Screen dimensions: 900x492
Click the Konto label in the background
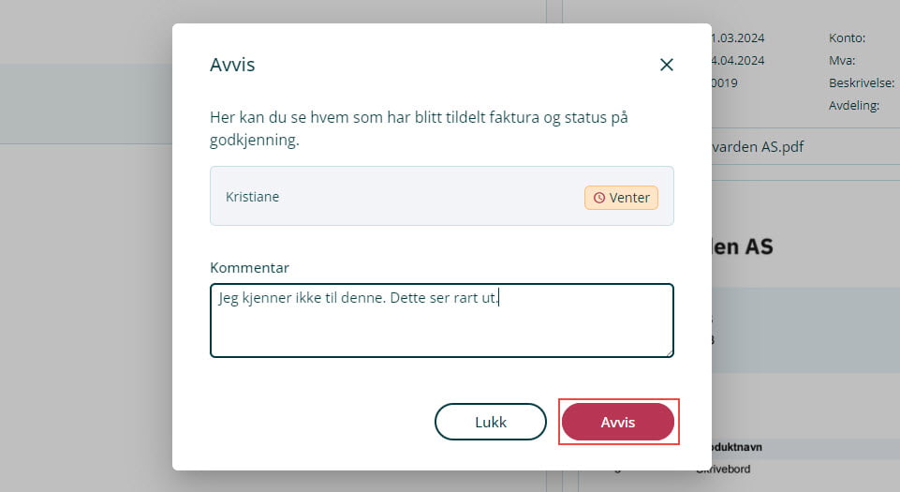click(847, 37)
